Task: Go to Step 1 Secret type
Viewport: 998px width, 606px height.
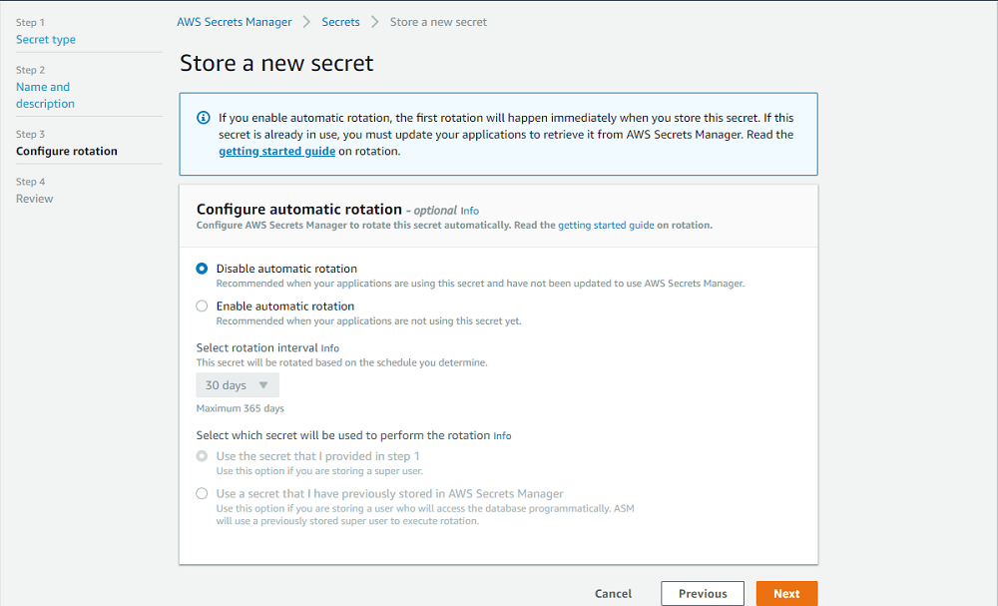Action: coord(45,39)
